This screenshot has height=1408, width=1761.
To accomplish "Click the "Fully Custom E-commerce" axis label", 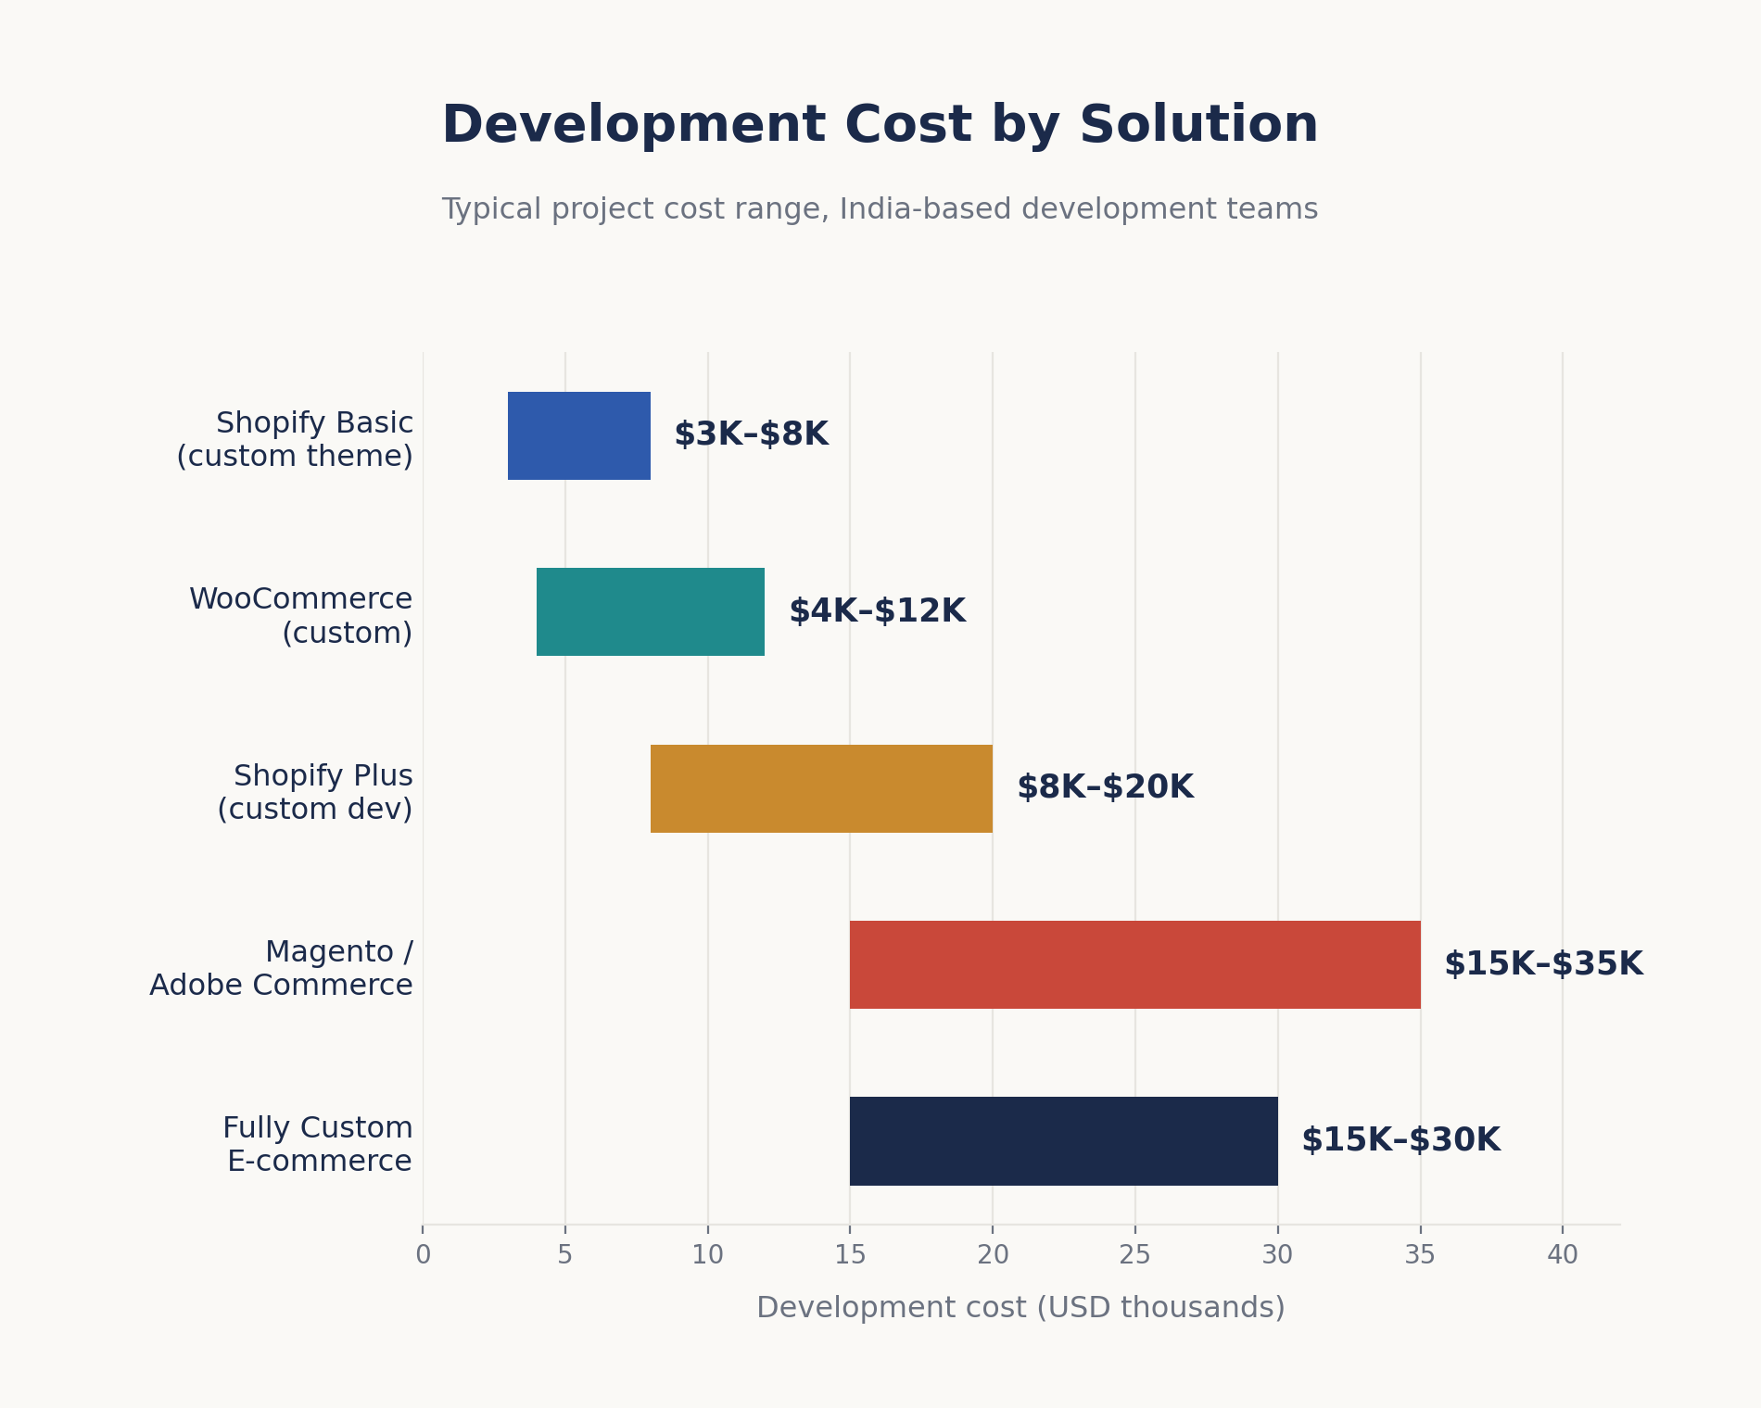I will pos(318,1144).
